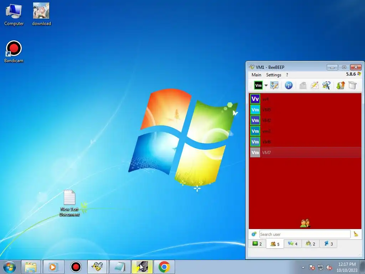Screen dimensions: 365x274
Task: Click the taskbar clock showing 12:17 PM
Action: pyautogui.click(x=347, y=267)
